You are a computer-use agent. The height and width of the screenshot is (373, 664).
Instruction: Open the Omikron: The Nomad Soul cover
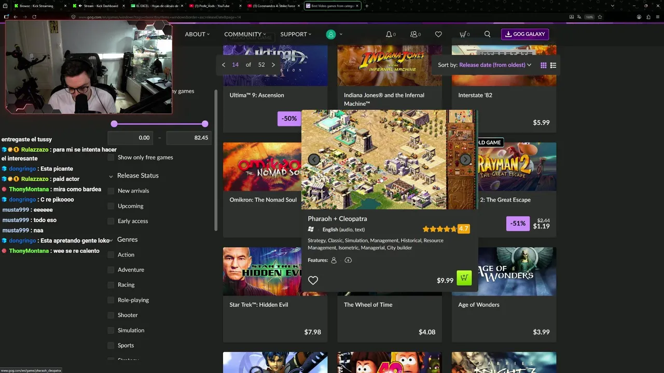(x=262, y=167)
